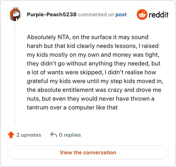
Task: Click the line "the absolute entitlement was crazy"
Action: tap(94, 90)
